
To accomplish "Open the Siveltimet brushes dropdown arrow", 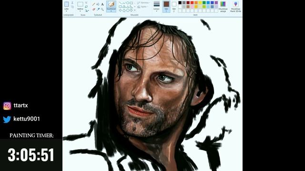I will (x=111, y=11).
